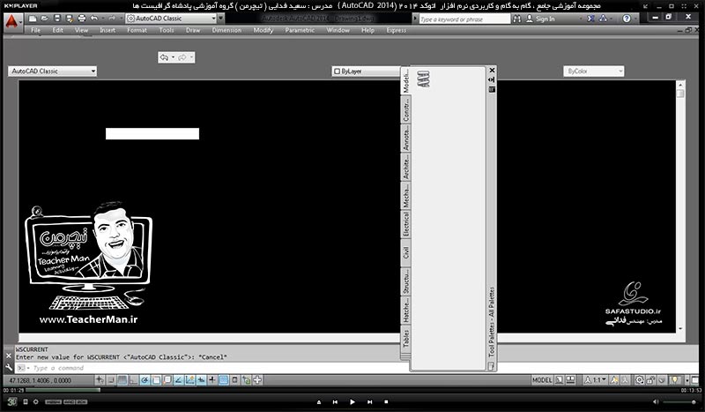
Task: Click the Save As icon in Quick Access
Action: pyautogui.click(x=70, y=19)
